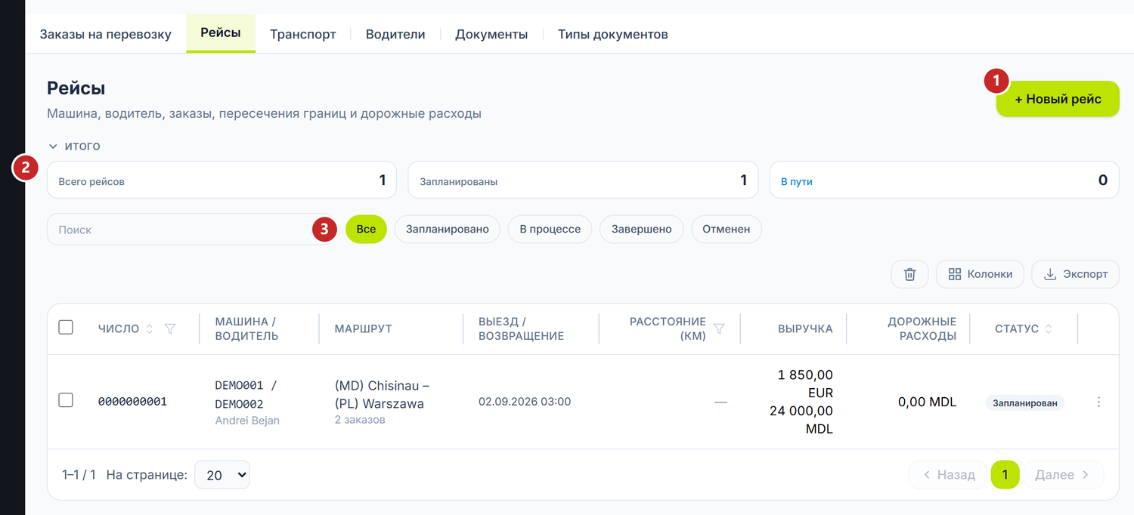
Task: Create a new trip with + Новый рейс
Action: tap(1058, 99)
